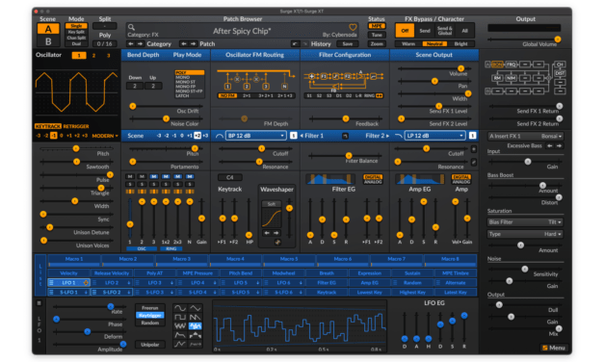Click the Keytrack root note C4 field
This screenshot has height=362, width=604.
[x=230, y=177]
